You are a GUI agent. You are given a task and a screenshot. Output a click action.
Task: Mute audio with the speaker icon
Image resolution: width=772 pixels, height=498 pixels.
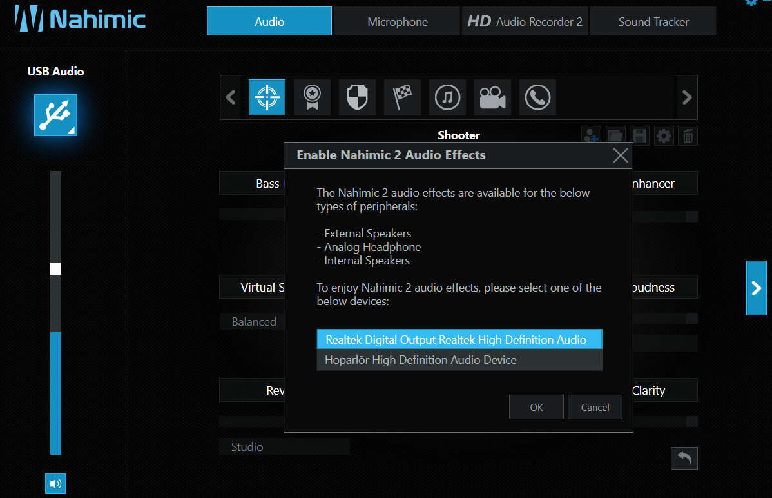[x=55, y=484]
